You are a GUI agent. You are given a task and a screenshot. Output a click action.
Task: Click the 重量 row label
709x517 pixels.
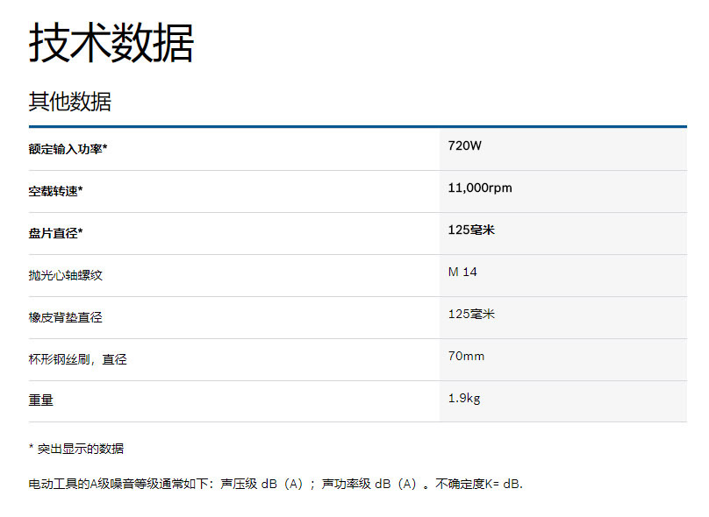coord(41,400)
